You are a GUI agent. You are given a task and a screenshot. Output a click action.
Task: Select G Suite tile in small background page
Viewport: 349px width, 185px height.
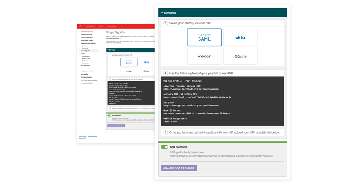tap(146, 71)
